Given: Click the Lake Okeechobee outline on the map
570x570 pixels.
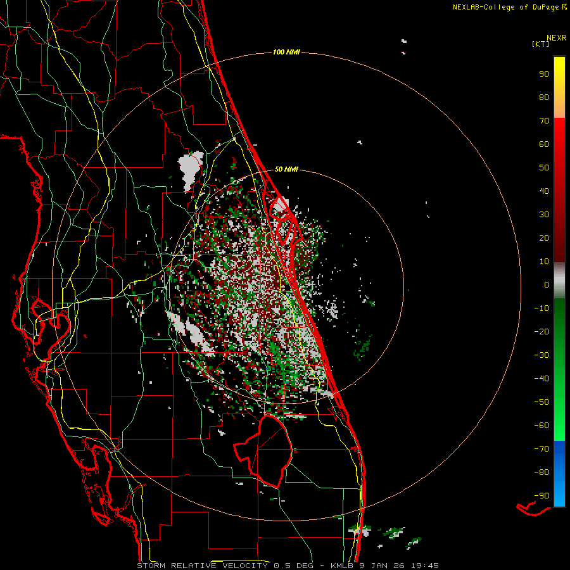Looking at the screenshot, I should (263, 451).
